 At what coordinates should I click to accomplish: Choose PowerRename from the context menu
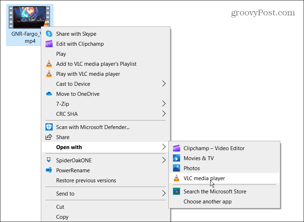[x=106, y=170]
